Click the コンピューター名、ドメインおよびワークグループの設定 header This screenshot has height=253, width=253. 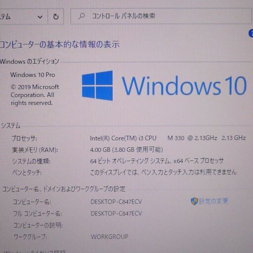pos(64,189)
